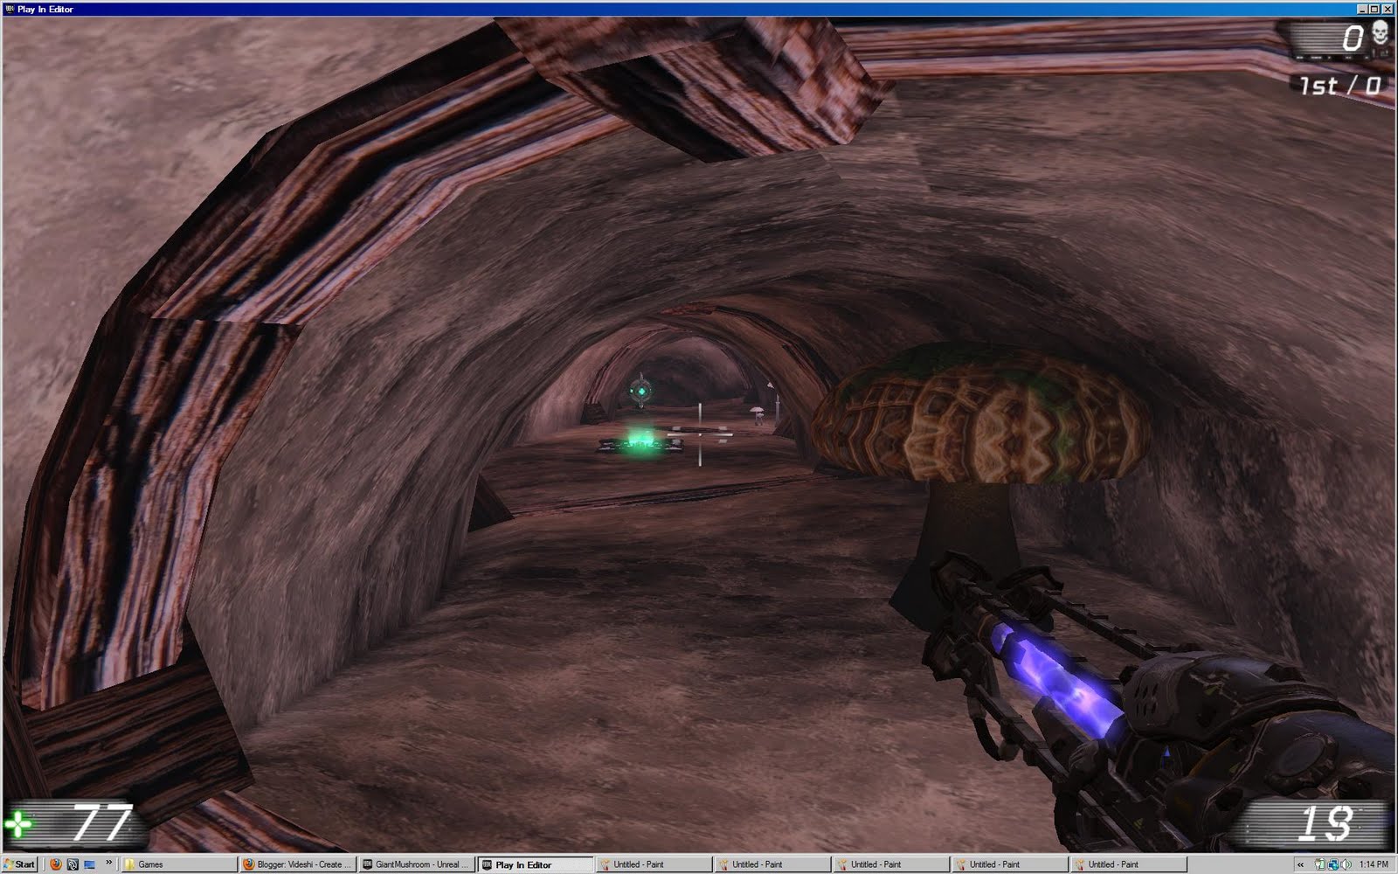The height and width of the screenshot is (874, 1398).
Task: Switch to the Games folder taskbar button
Action: [x=178, y=864]
